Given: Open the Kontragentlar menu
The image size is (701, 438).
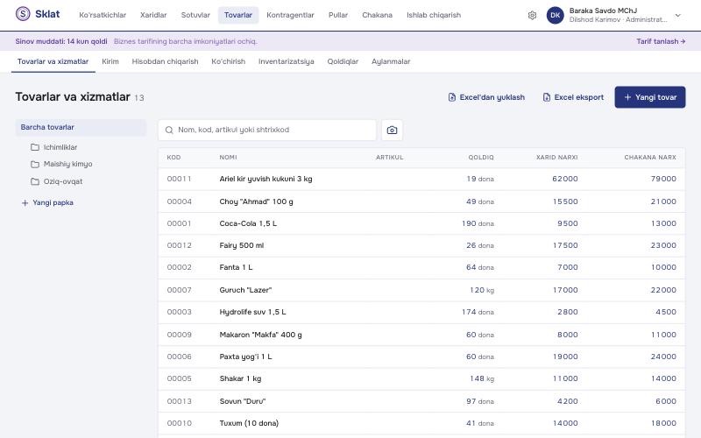Looking at the screenshot, I should point(290,15).
